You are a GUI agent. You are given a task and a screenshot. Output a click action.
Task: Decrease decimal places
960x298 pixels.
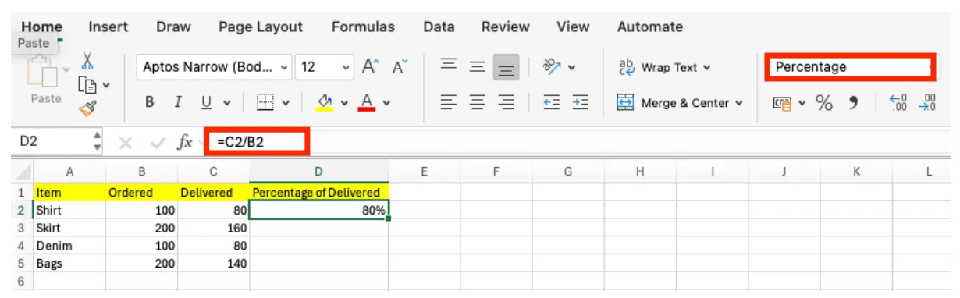coord(928,102)
